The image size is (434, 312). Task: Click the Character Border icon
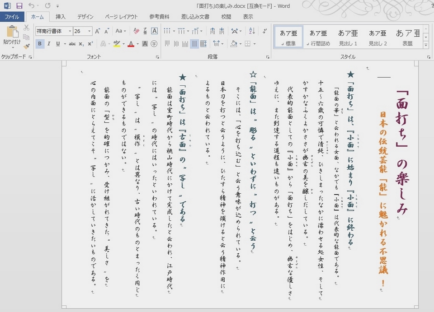tap(155, 31)
